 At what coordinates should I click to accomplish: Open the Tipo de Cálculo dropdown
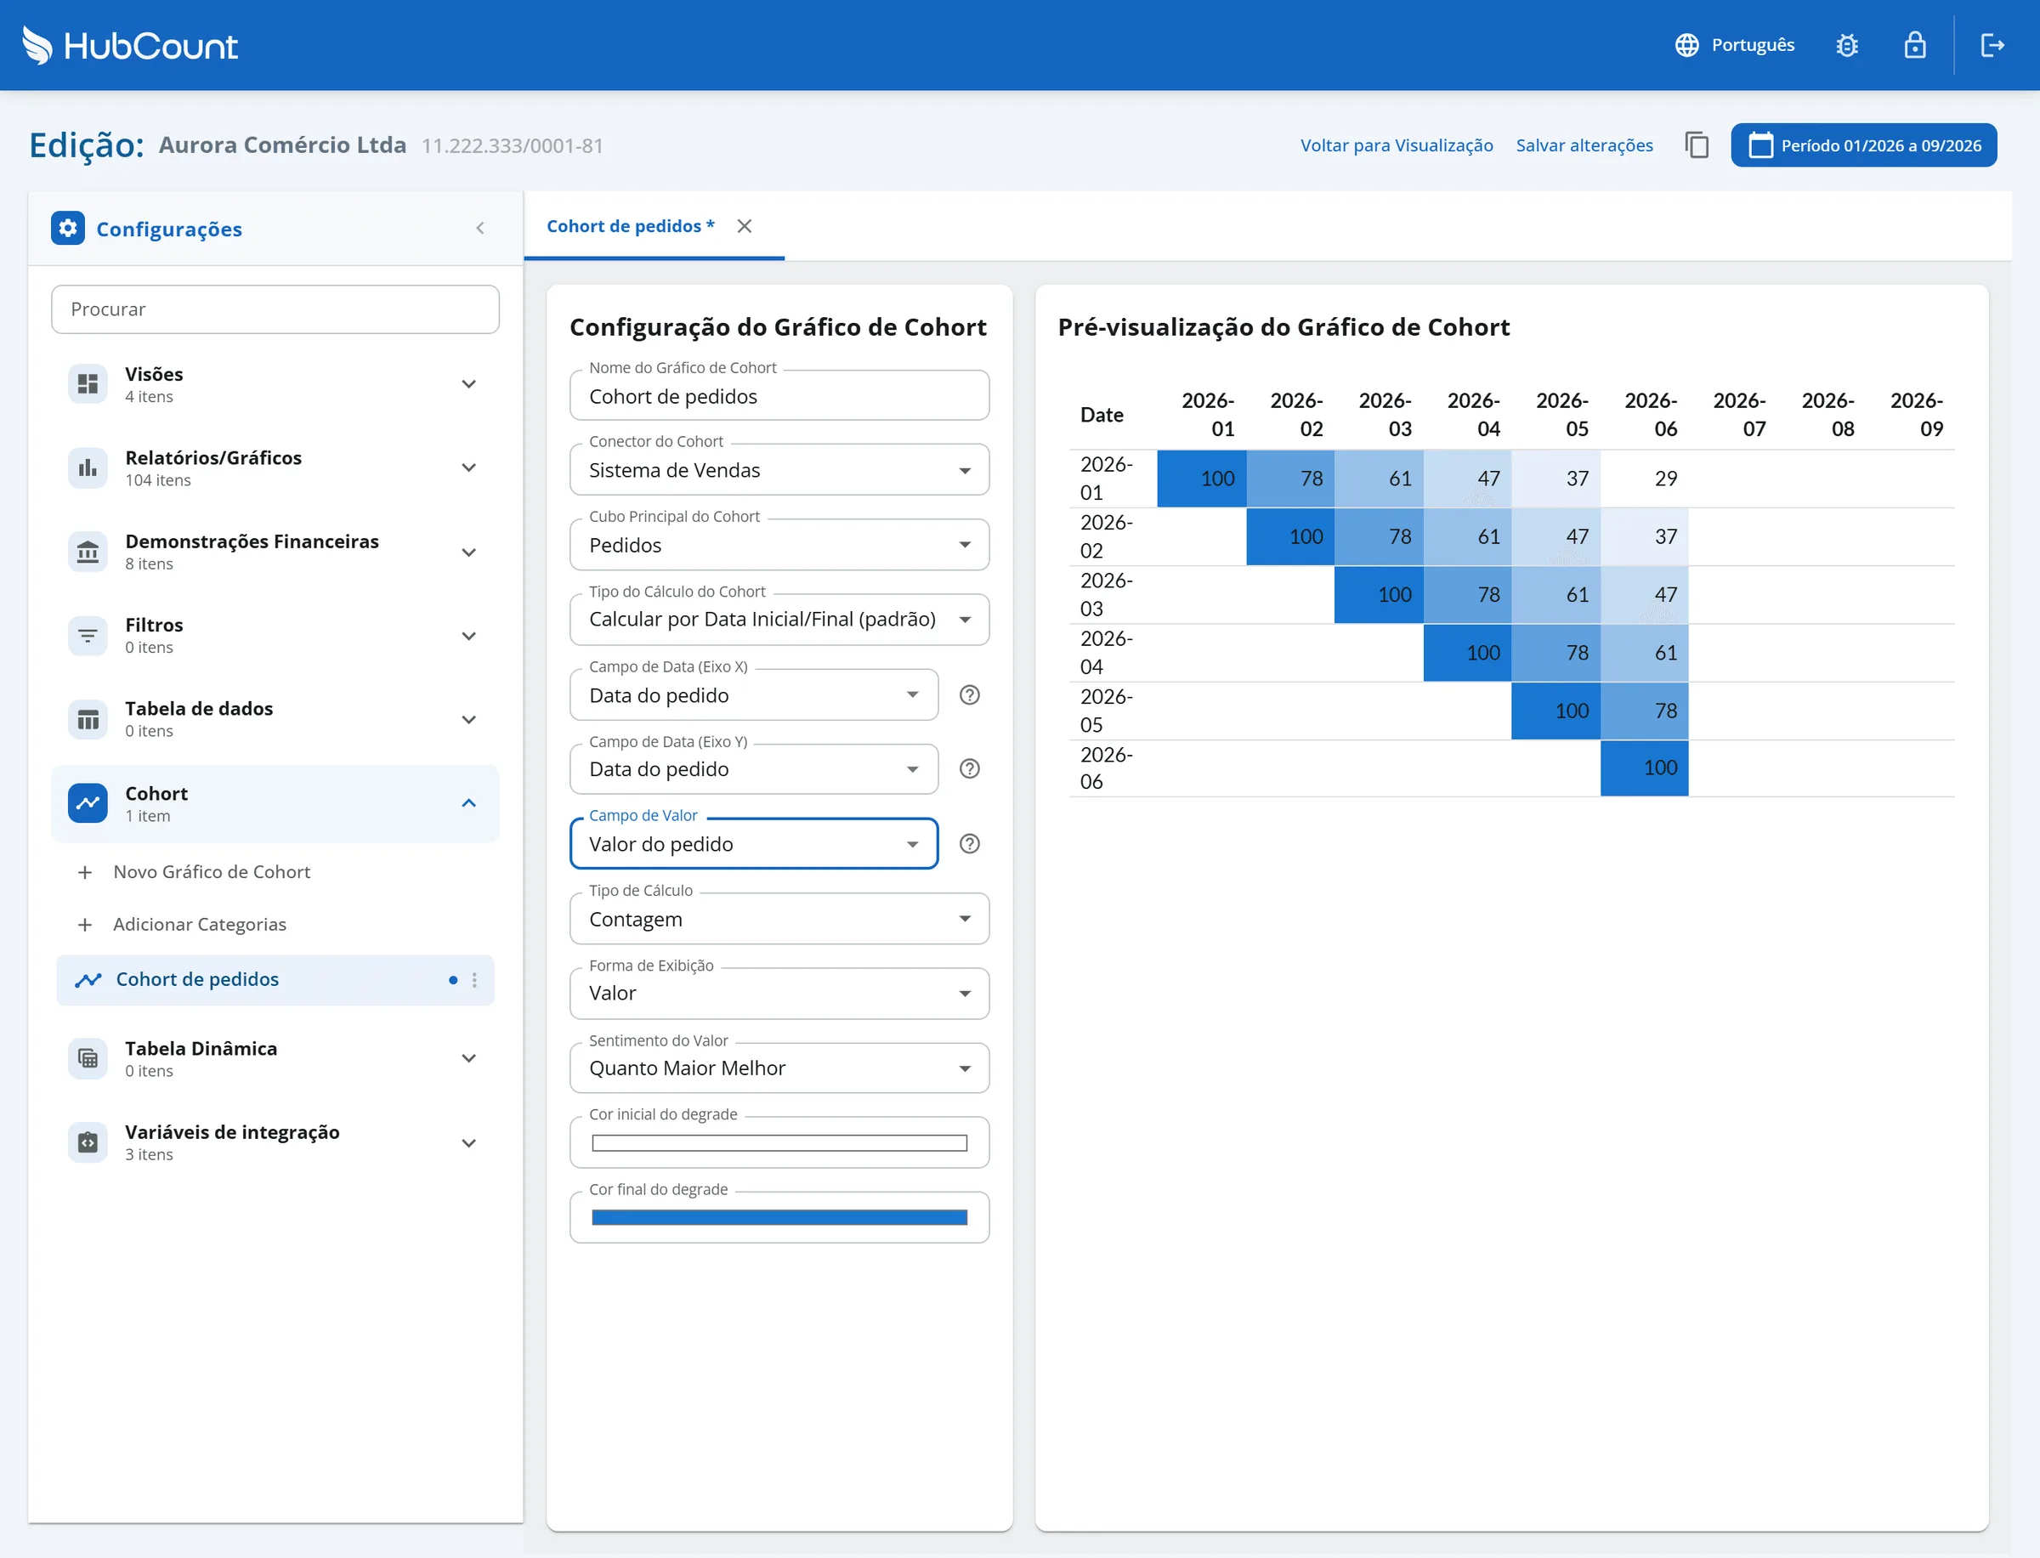(779, 919)
